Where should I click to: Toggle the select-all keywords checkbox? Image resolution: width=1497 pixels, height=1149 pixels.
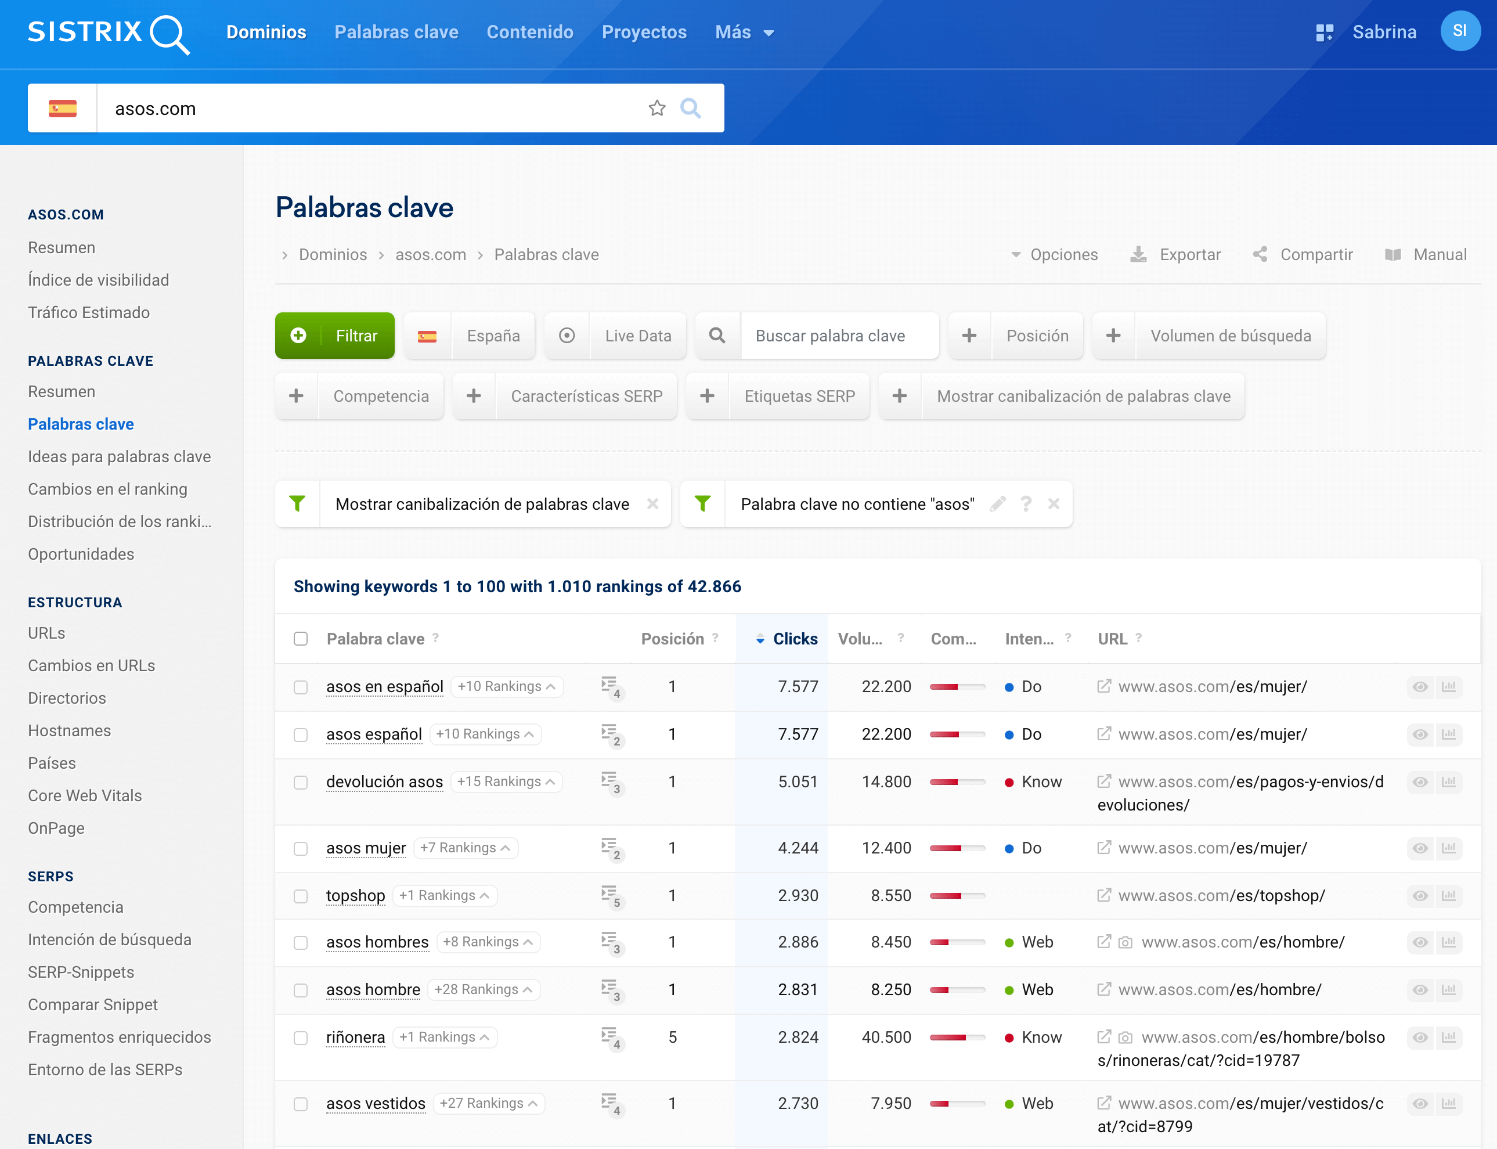tap(301, 639)
